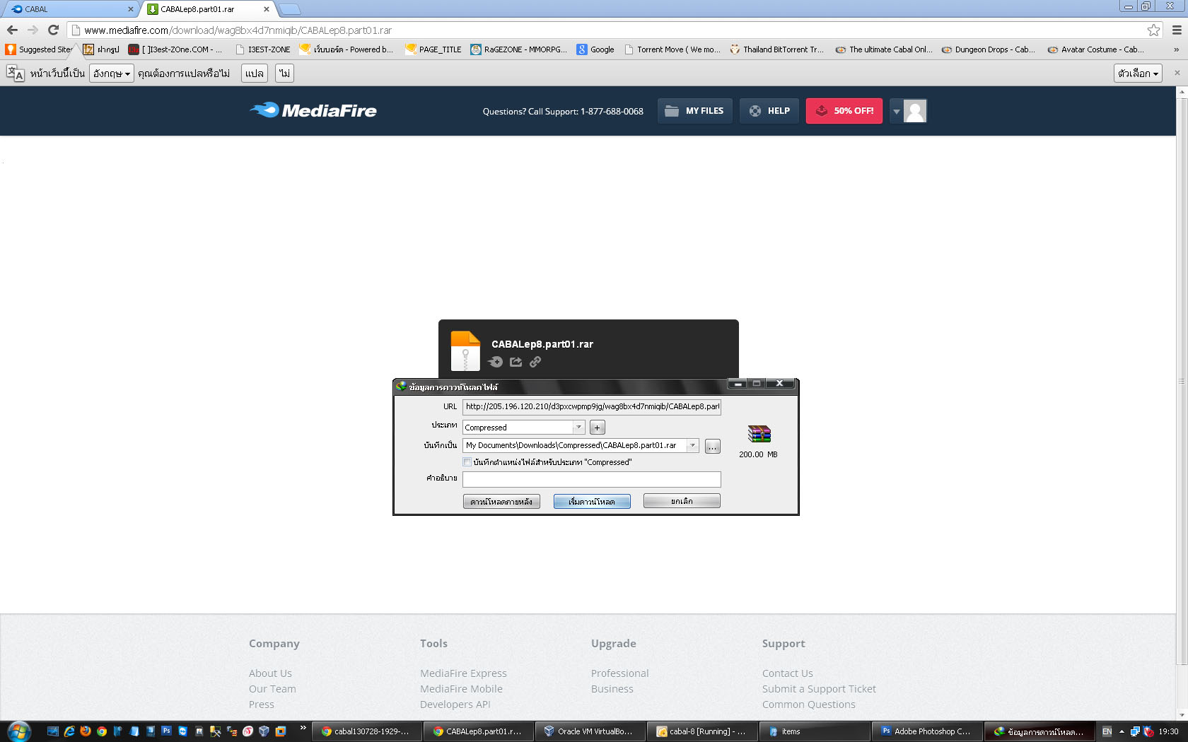Click the cancel button in download dialog
The width and height of the screenshot is (1188, 742).
(x=682, y=501)
